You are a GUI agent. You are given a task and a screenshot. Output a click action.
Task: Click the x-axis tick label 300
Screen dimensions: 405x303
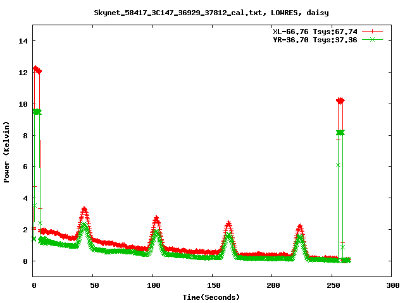pyautogui.click(x=393, y=285)
